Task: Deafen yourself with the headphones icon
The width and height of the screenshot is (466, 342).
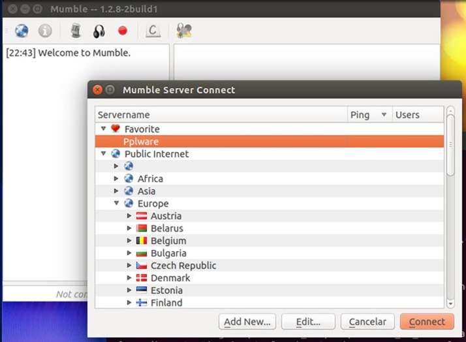Action: pyautogui.click(x=99, y=31)
